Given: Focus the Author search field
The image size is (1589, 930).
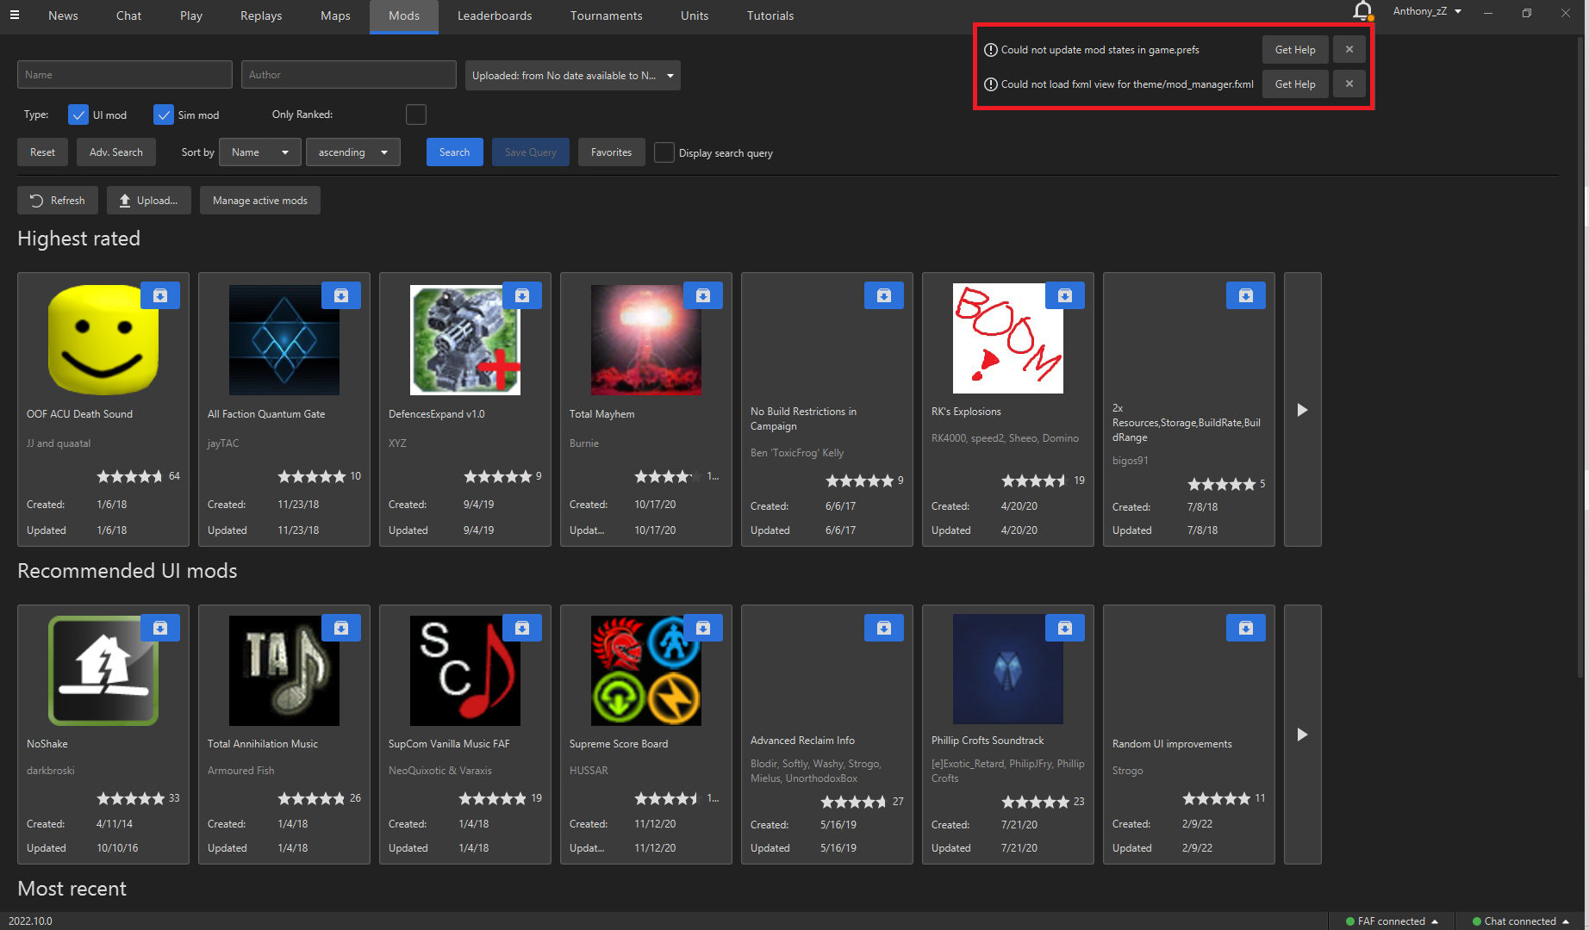Looking at the screenshot, I should [x=349, y=75].
